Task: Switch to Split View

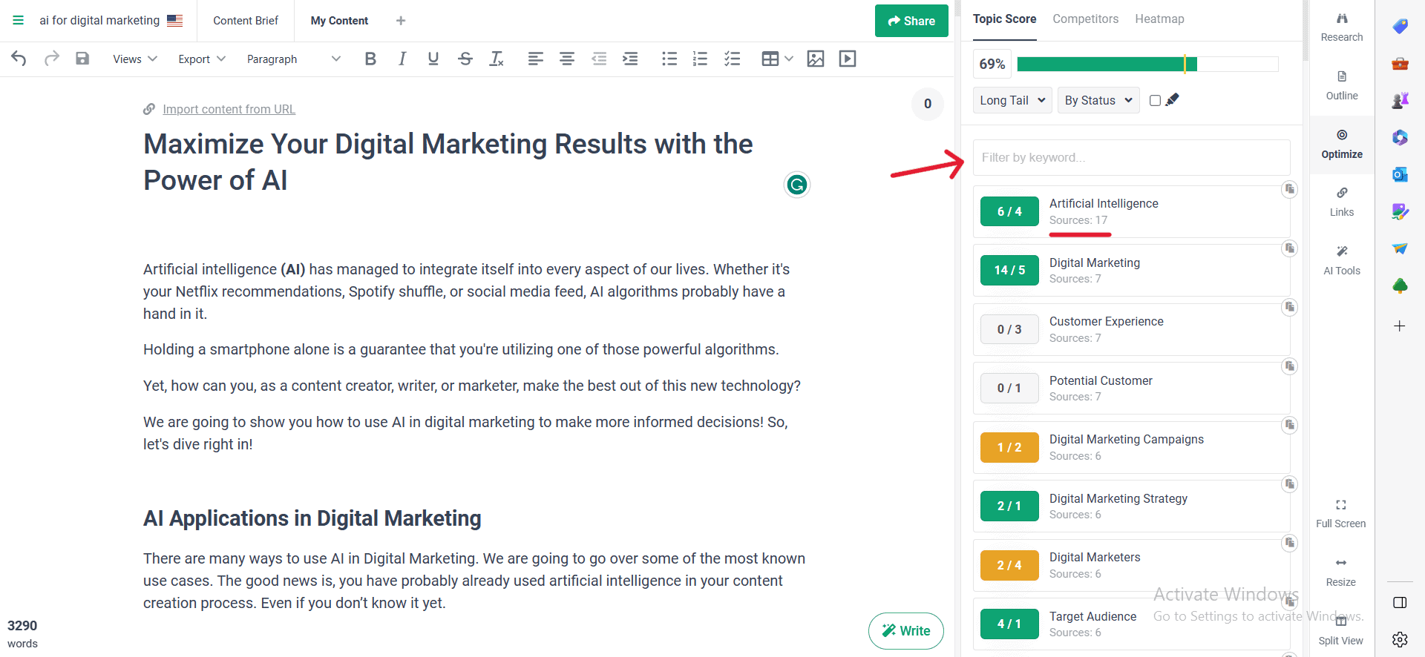Action: point(1341,631)
